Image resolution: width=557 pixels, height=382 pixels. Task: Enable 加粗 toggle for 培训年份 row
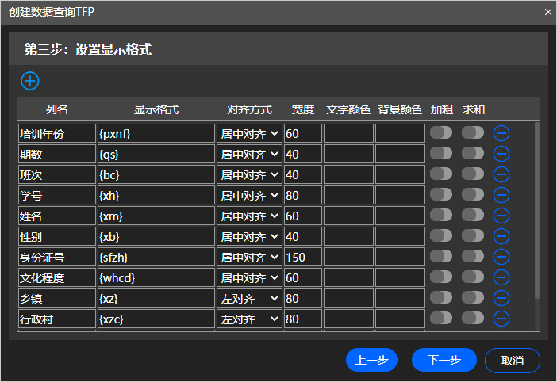coord(441,132)
